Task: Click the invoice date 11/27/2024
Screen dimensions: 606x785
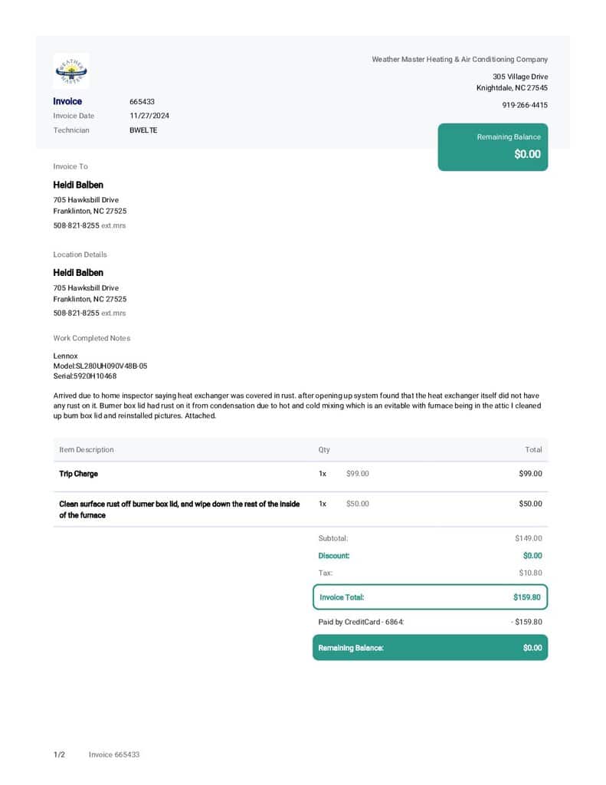Action: coord(149,116)
